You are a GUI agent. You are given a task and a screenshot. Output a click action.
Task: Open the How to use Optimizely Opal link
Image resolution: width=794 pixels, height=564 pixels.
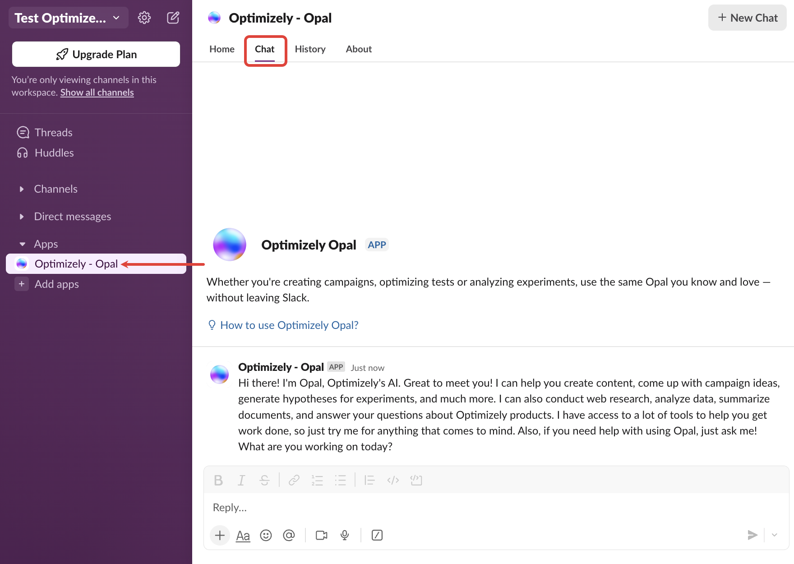point(289,325)
